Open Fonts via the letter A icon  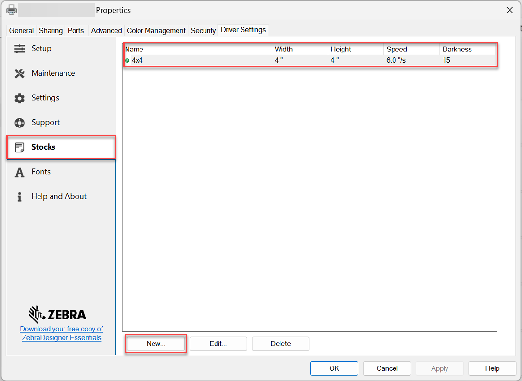pos(19,172)
